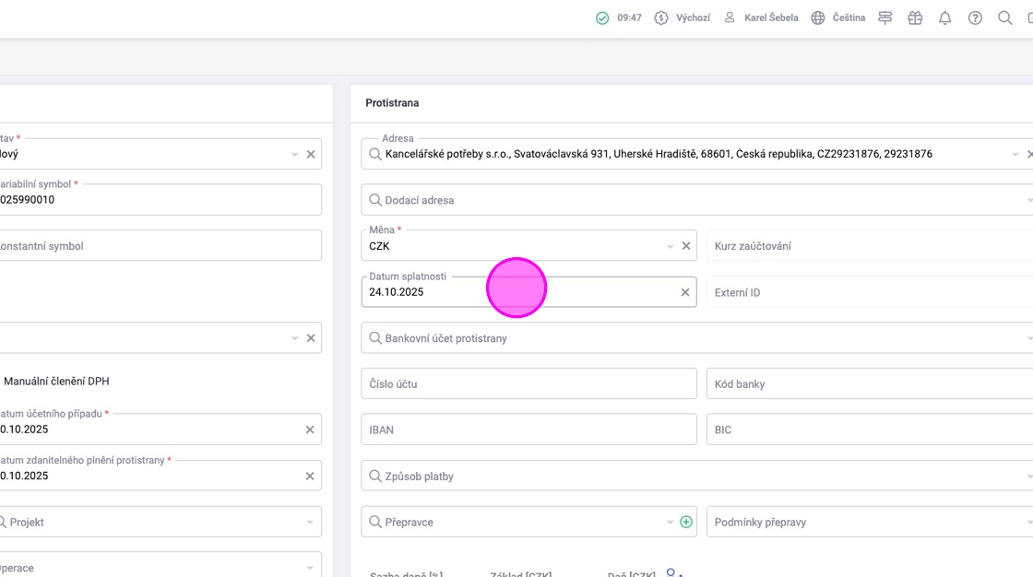Expand the Adresa dropdown arrow

pos(1015,154)
